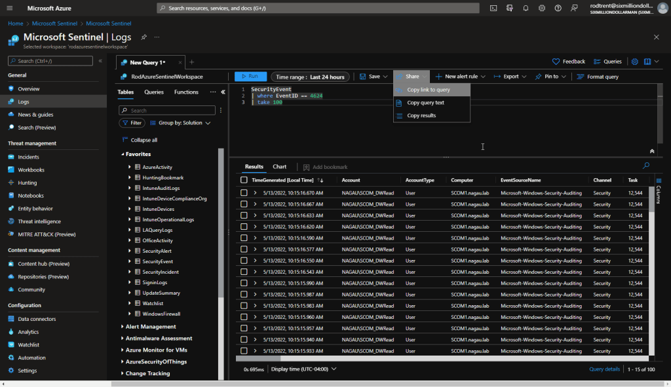Screen dimensions: 671x387
Task: Open Automation in the sidebar
Action: (31, 358)
